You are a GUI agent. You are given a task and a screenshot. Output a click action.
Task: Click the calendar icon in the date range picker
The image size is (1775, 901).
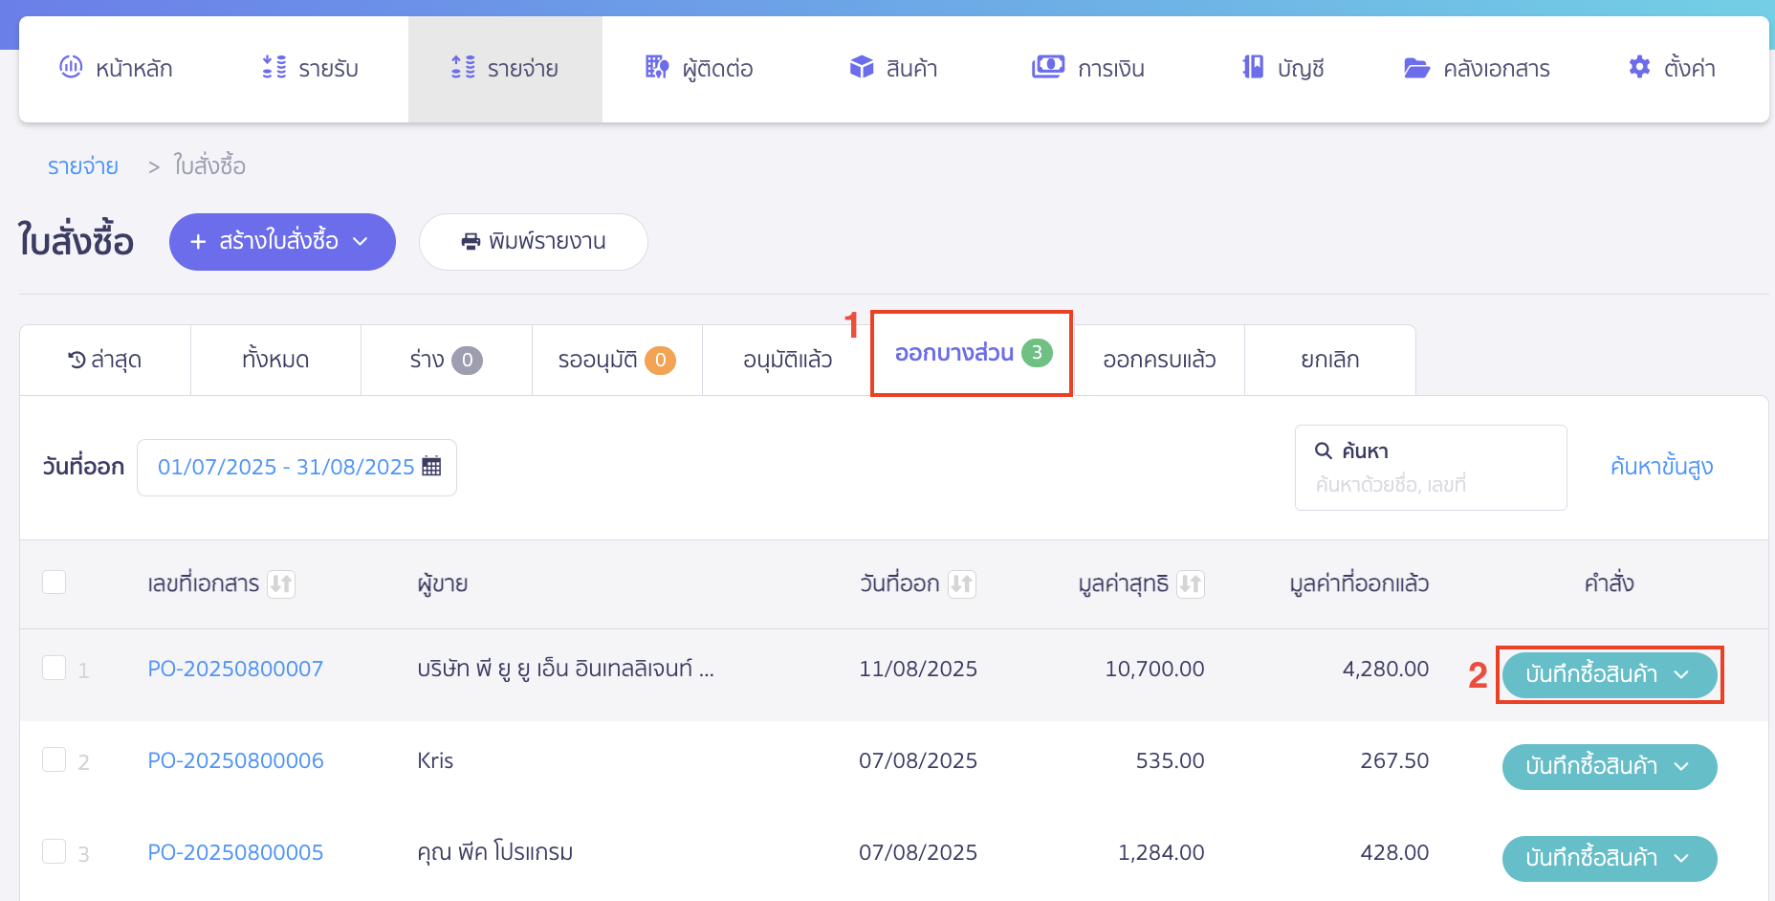click(x=431, y=466)
